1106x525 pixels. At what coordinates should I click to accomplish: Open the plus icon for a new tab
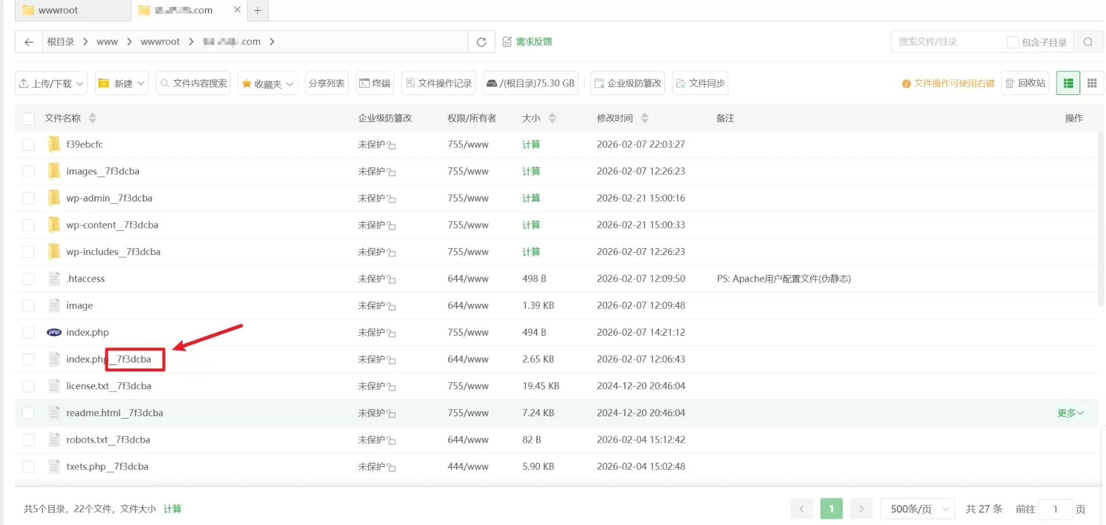[x=257, y=10]
